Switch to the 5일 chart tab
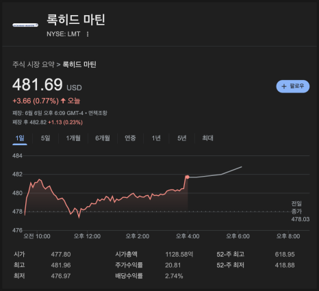Image resolution: width=319 pixels, height=291 pixels. (45, 138)
